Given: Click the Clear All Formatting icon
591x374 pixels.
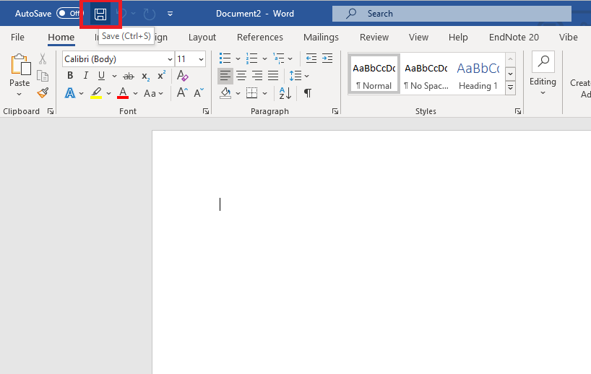Looking at the screenshot, I should tap(183, 76).
